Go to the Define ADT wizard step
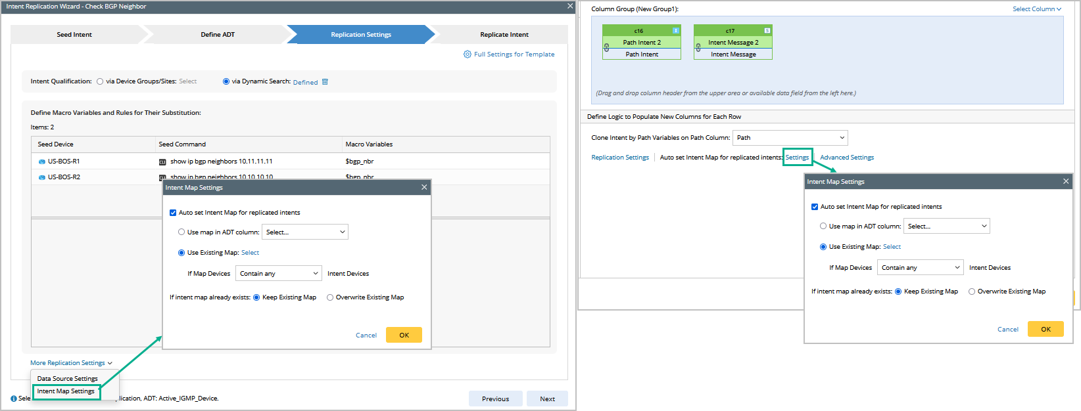This screenshot has height=411, width=1081. (x=218, y=35)
